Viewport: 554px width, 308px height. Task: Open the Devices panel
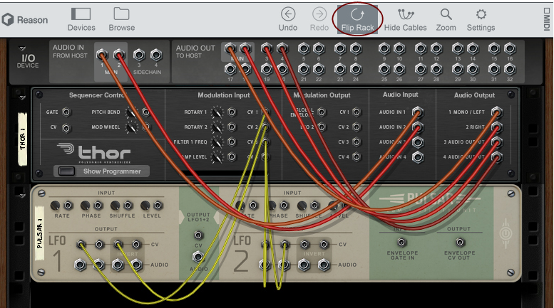(81, 20)
